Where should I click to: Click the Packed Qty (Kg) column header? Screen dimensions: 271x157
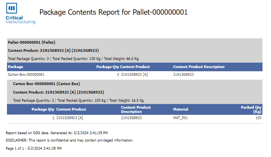(x=252, y=109)
